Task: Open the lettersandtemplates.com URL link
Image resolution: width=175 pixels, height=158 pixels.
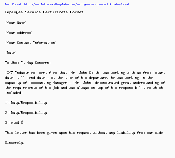Action: point(77,4)
